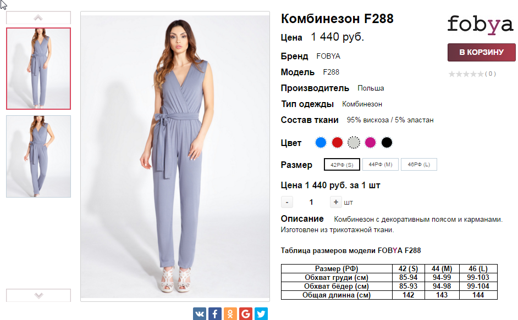The width and height of the screenshot is (518, 320).
Task: Share via Odnoklassniki orange icon
Action: (x=230, y=314)
